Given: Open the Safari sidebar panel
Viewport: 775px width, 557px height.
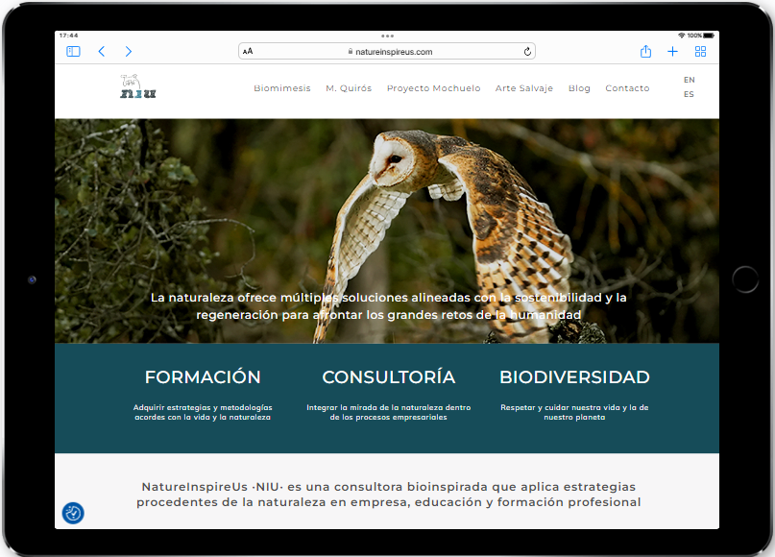Looking at the screenshot, I should [73, 52].
